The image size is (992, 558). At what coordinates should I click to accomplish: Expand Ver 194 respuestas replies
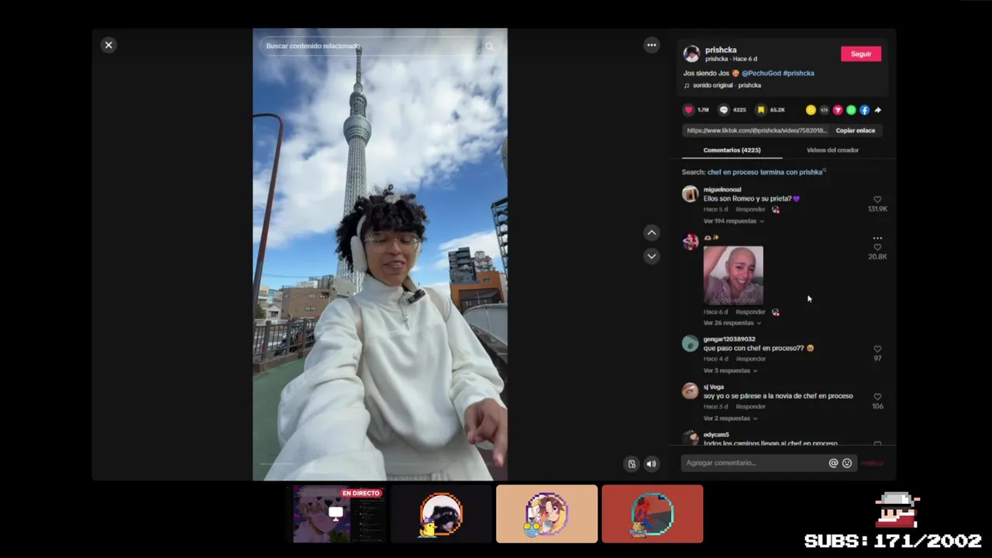coord(733,221)
